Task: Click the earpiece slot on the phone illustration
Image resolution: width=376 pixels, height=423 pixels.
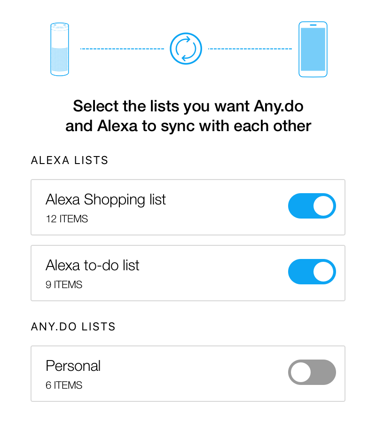Action: point(313,24)
